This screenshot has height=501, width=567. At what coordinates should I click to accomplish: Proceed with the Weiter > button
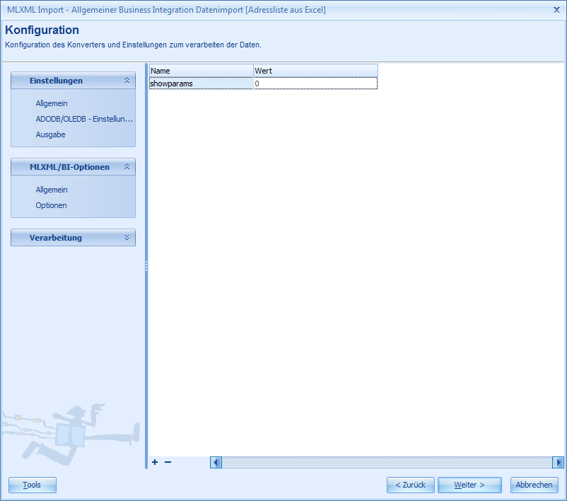point(469,485)
